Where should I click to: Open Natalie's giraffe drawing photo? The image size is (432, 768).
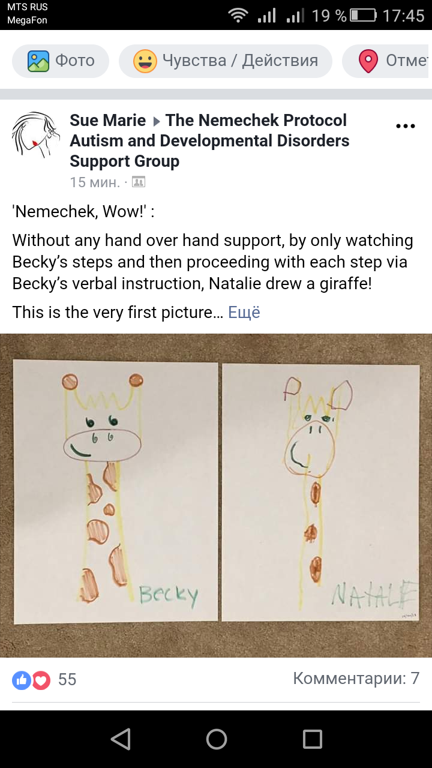pyautogui.click(x=320, y=492)
